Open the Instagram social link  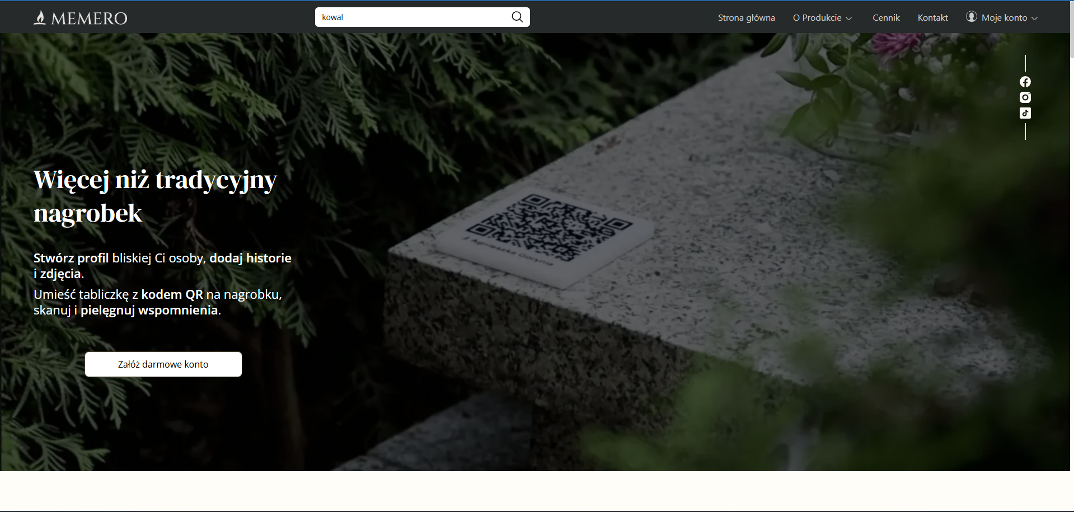coord(1025,97)
